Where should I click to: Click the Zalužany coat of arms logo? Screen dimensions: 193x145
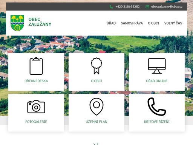pyautogui.click(x=17, y=23)
